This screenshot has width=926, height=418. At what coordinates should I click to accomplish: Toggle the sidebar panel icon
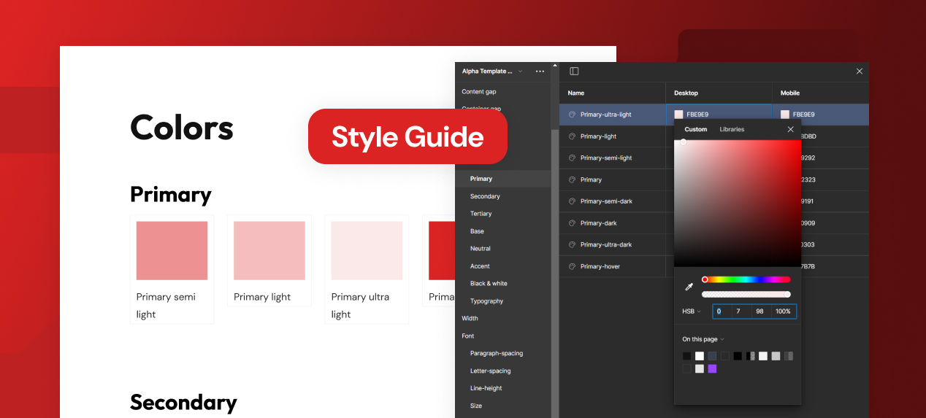pyautogui.click(x=574, y=71)
